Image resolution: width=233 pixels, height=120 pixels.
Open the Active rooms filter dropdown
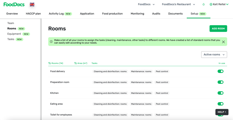214,54
